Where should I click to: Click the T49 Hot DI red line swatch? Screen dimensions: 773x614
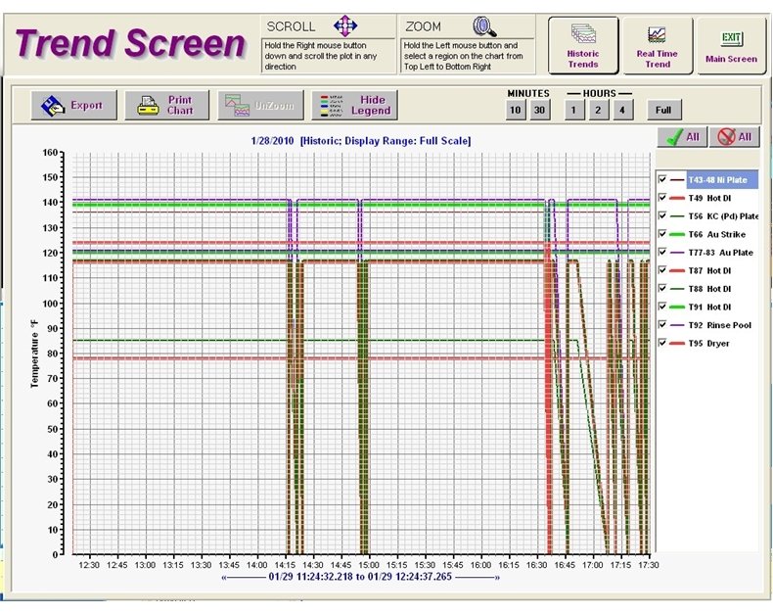coord(677,198)
